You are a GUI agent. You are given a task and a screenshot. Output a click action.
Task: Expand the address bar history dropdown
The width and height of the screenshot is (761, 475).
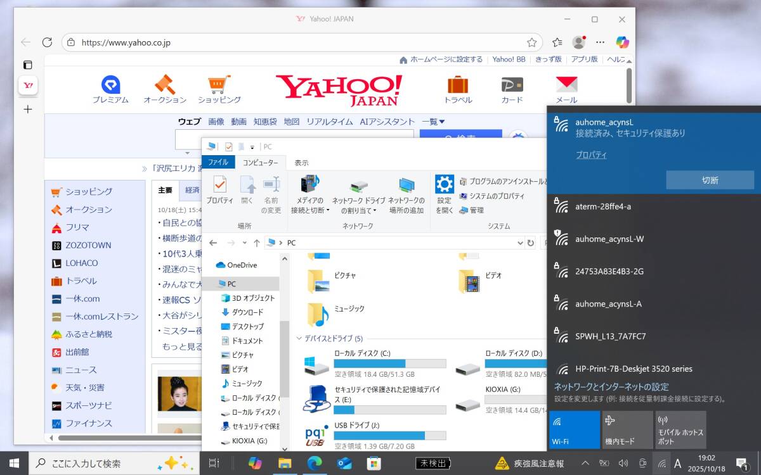click(520, 243)
